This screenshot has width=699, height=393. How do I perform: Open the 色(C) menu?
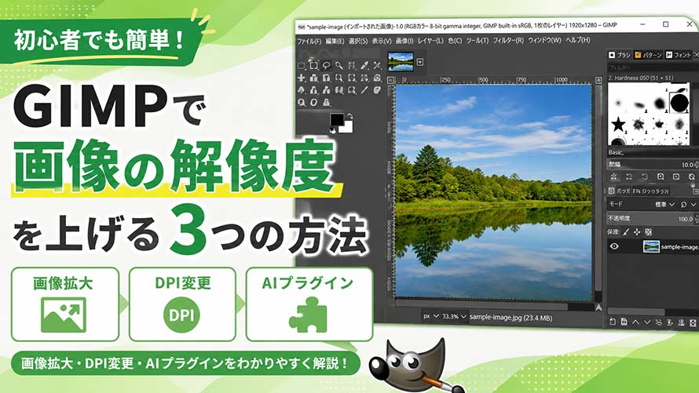coord(456,41)
